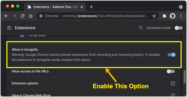Search extensions with magnifier icon

(141, 28)
